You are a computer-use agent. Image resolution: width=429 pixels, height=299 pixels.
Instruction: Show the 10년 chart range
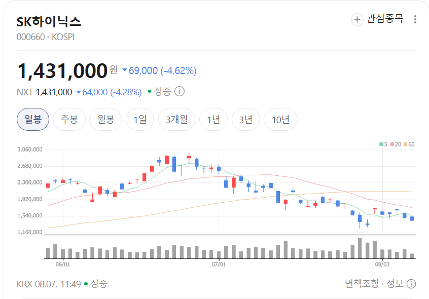point(280,120)
